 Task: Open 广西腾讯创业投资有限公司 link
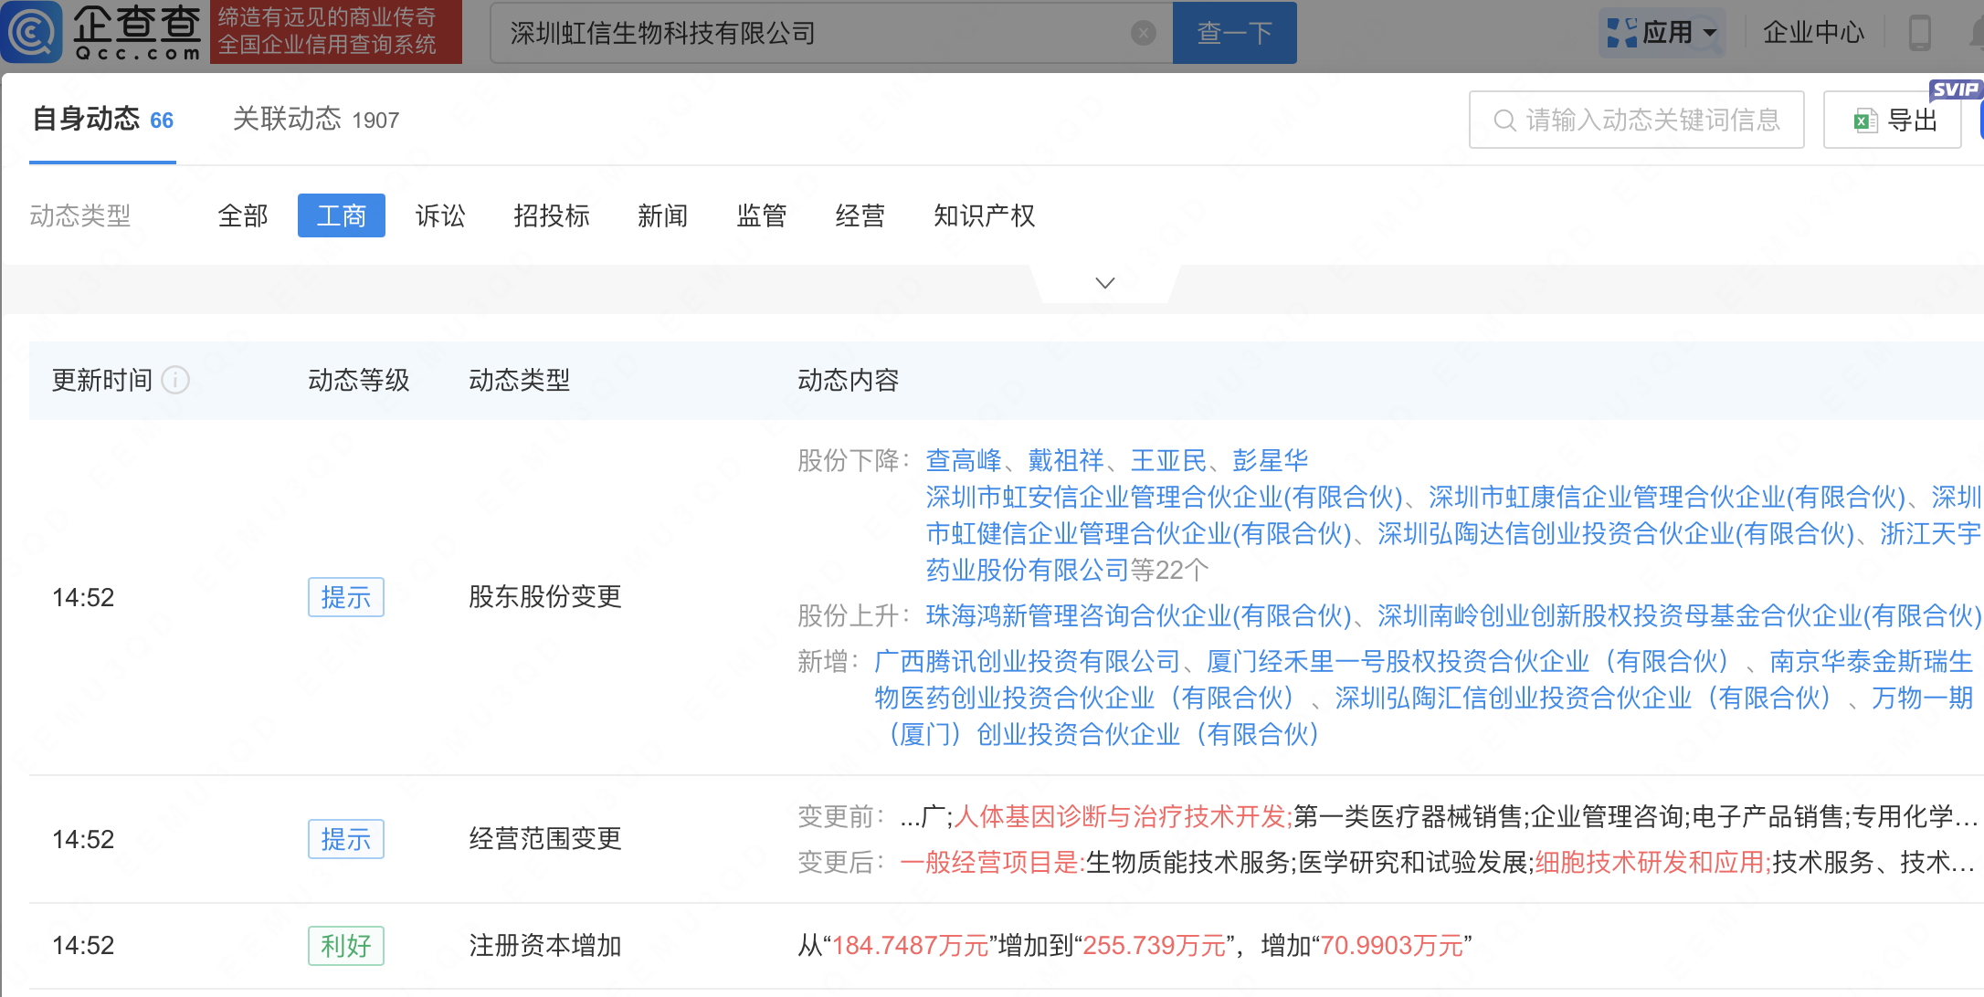coord(1027,661)
